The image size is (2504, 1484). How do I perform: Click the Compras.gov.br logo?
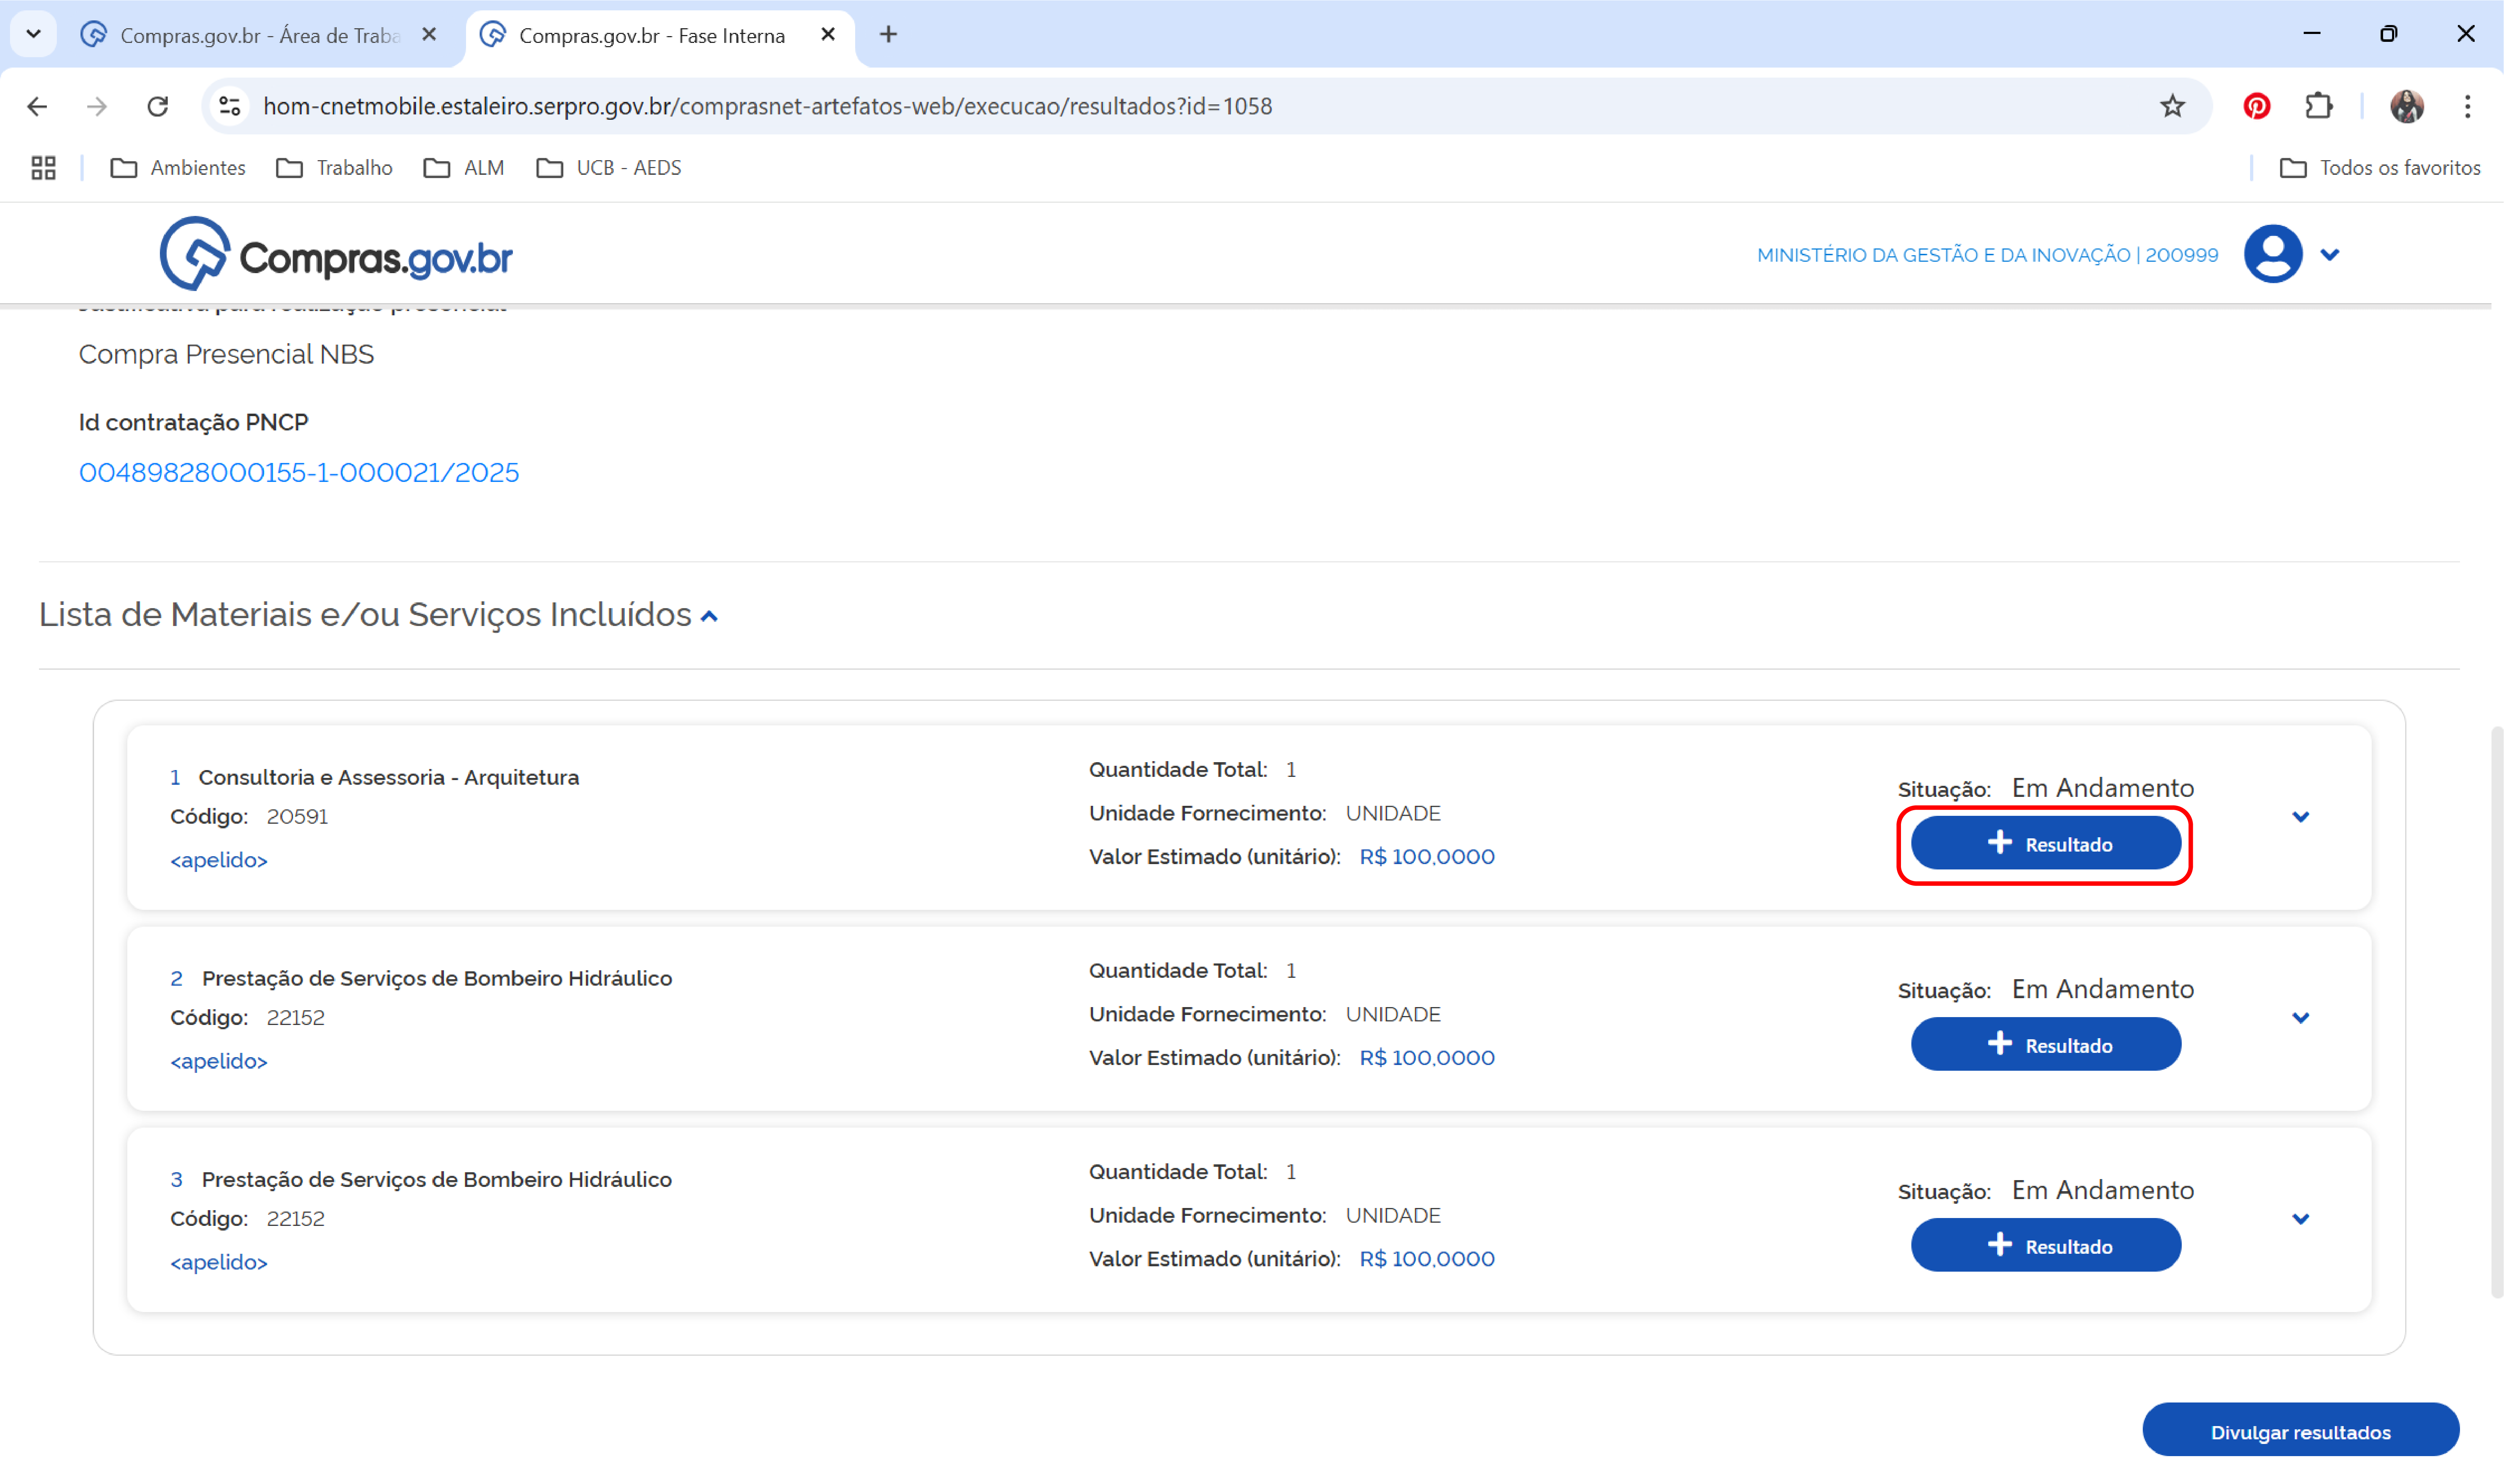(336, 254)
